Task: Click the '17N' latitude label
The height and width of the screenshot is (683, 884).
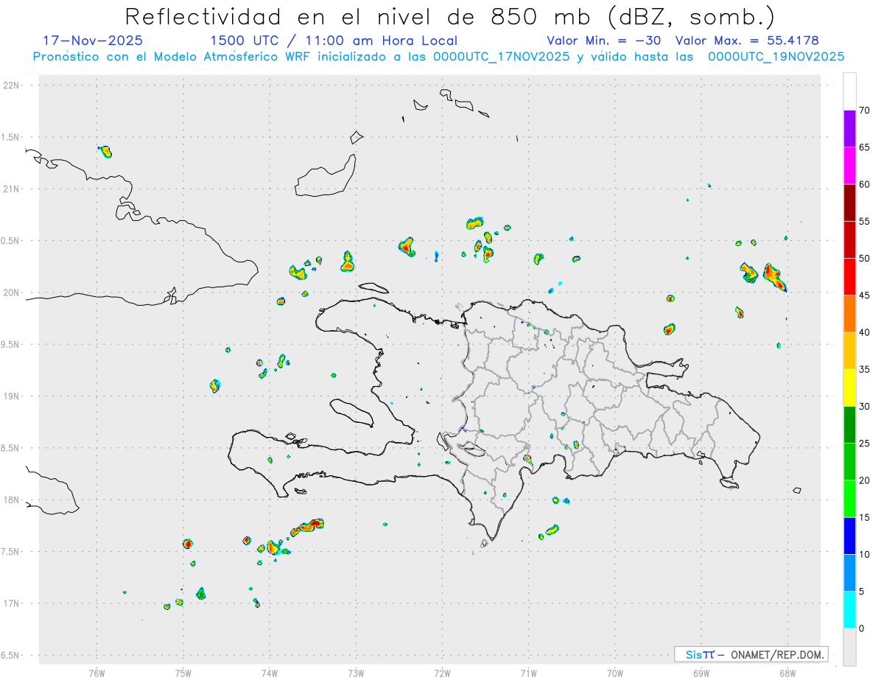Action: coord(12,603)
